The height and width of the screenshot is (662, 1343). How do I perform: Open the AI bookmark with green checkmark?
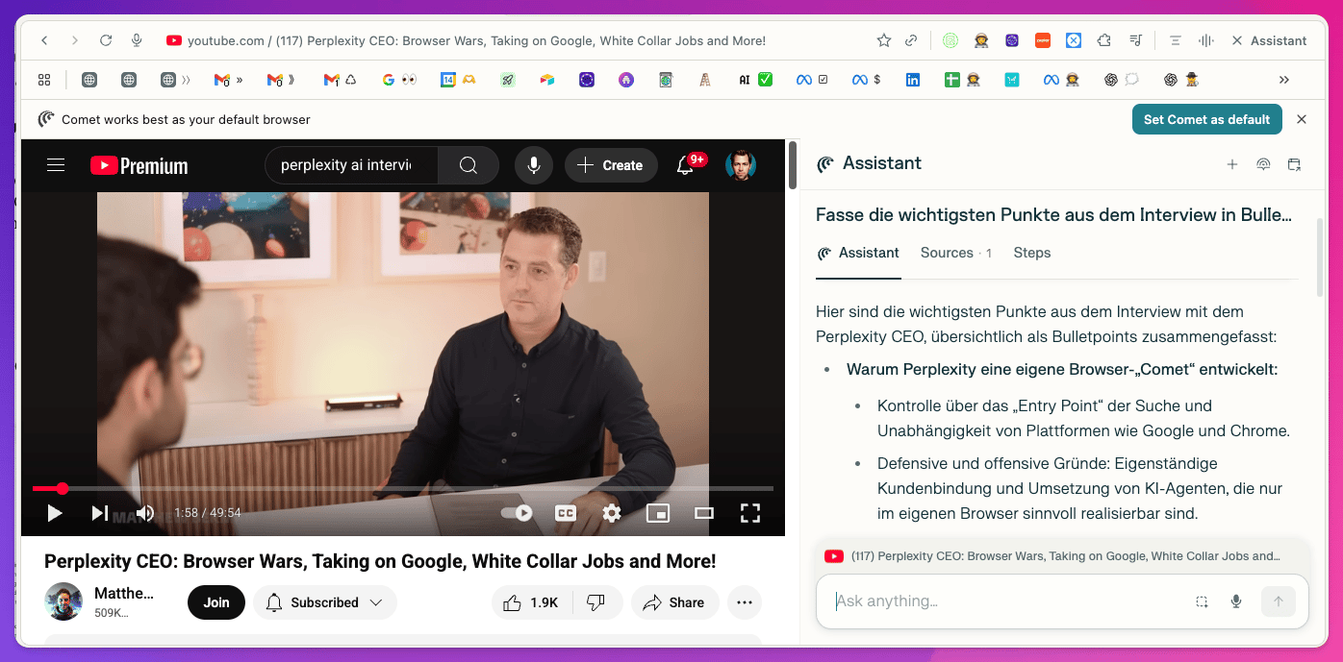[755, 80]
